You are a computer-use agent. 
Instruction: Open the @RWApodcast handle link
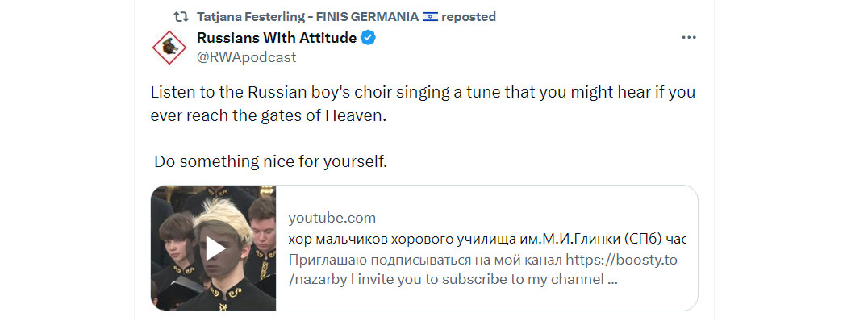point(246,57)
